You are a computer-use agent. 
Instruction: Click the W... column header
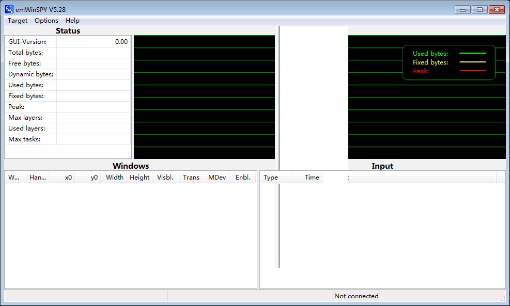pos(14,178)
